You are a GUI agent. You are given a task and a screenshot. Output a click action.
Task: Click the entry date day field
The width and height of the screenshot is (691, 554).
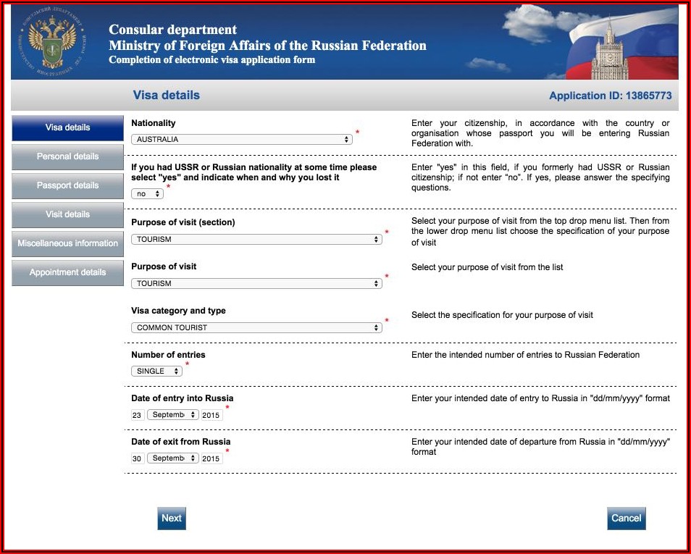point(137,415)
